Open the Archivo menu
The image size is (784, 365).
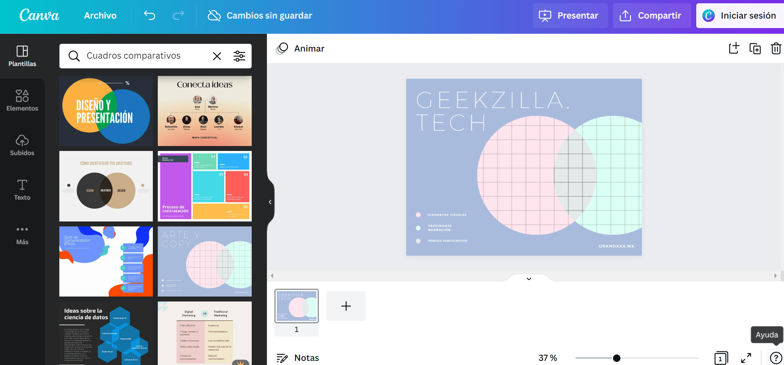(x=100, y=15)
